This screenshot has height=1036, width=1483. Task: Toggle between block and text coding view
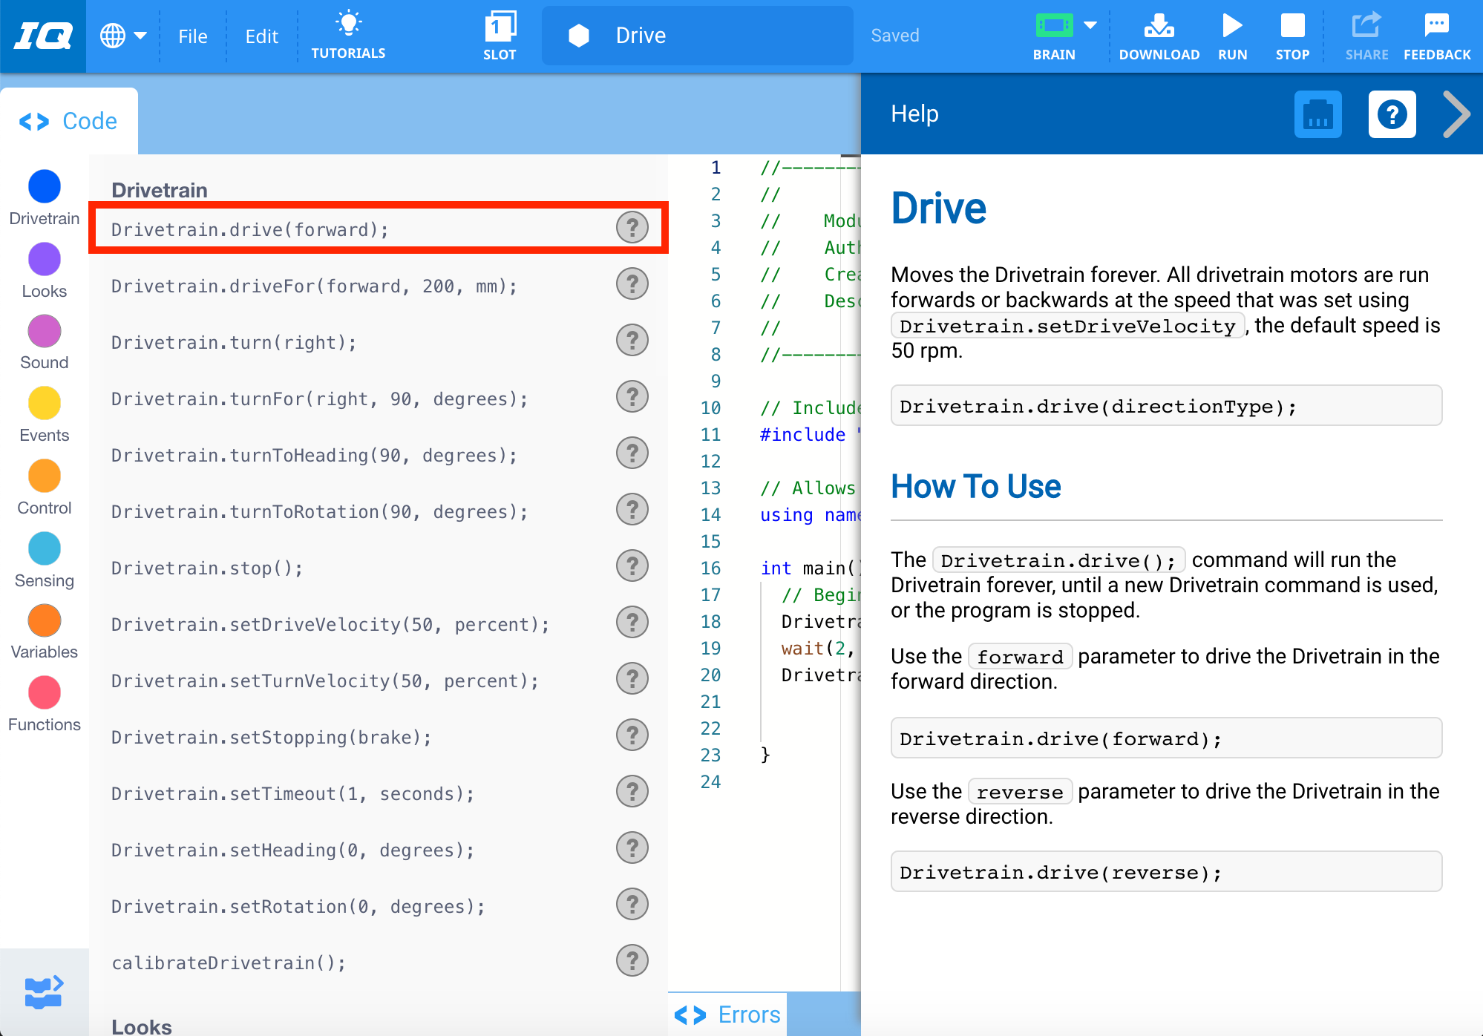pos(43,991)
